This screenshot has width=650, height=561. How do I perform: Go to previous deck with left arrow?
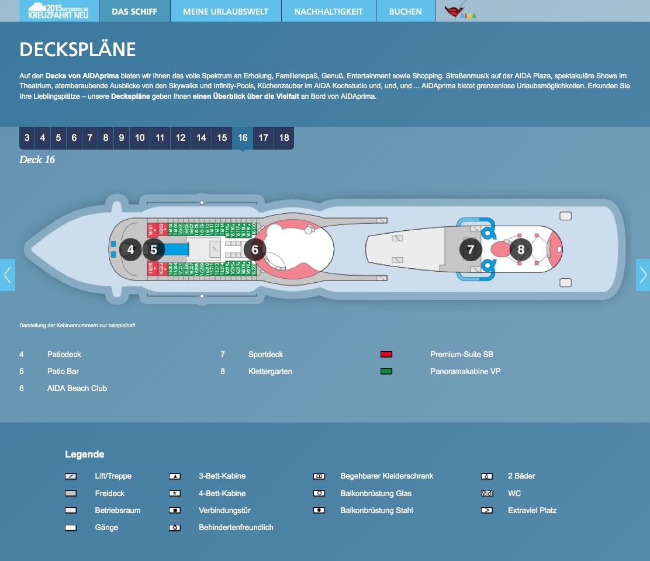(x=8, y=275)
